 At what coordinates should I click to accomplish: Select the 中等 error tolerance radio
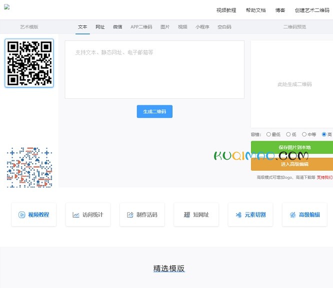[x=304, y=134]
